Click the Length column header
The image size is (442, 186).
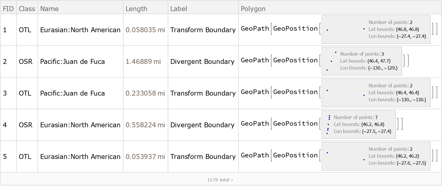click(136, 9)
